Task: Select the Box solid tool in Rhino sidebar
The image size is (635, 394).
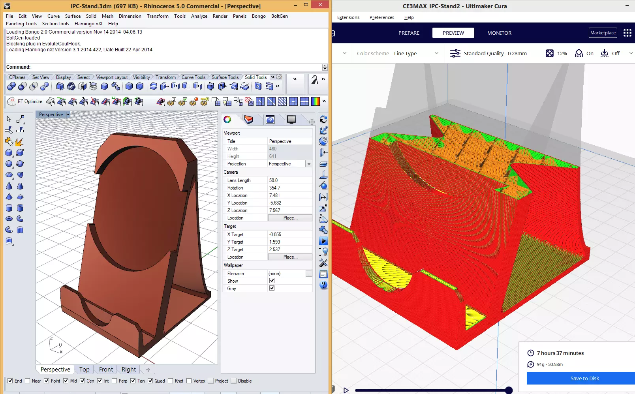Action: coord(9,153)
